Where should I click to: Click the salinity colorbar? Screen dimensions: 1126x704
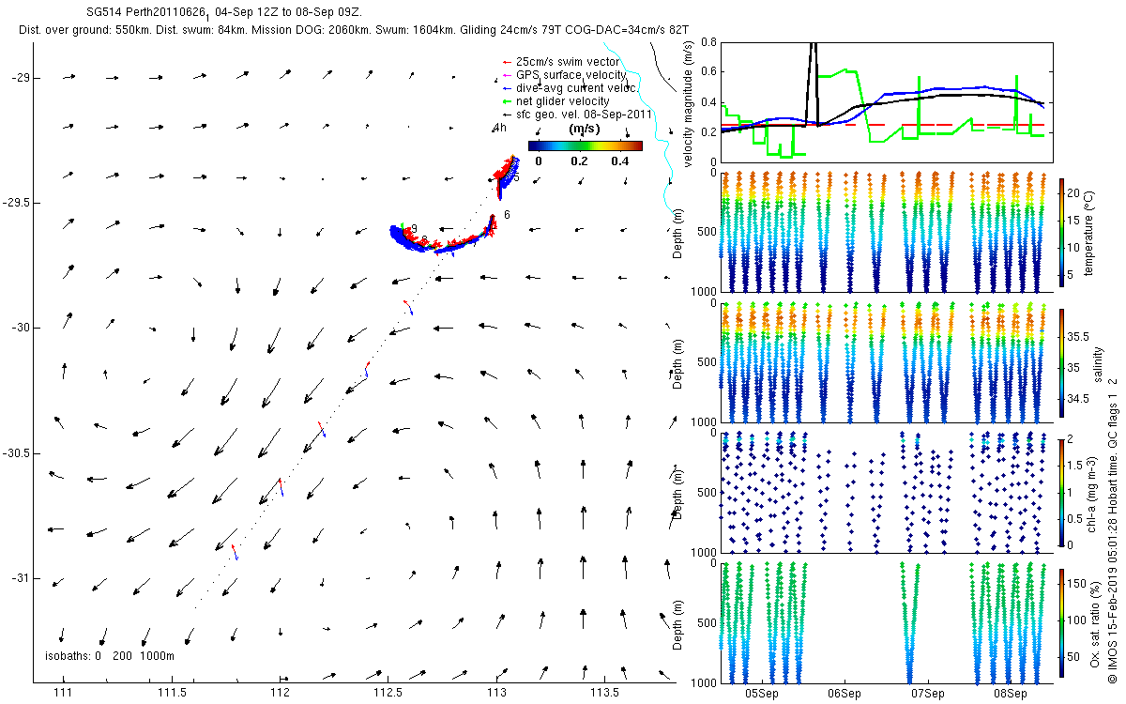tap(1062, 365)
